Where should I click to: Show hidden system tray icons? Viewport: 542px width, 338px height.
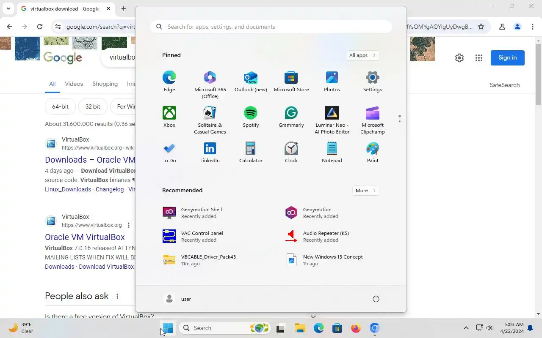466,328
